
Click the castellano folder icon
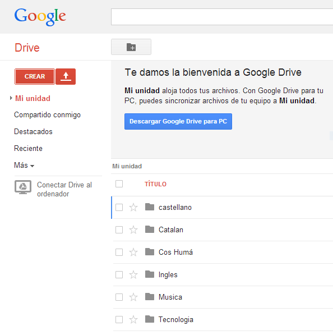(x=150, y=207)
